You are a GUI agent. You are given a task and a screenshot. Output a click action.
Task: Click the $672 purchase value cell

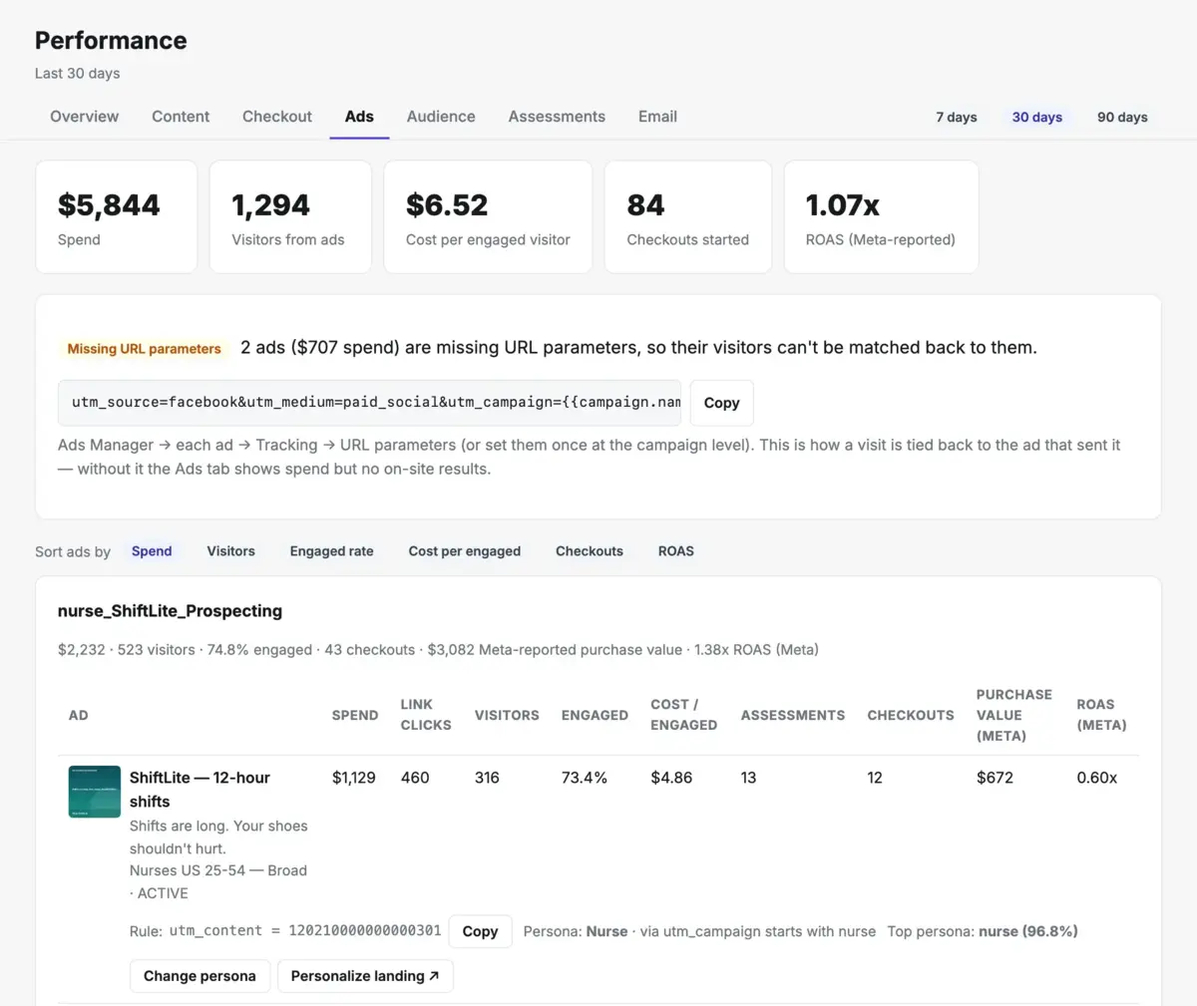[995, 778]
